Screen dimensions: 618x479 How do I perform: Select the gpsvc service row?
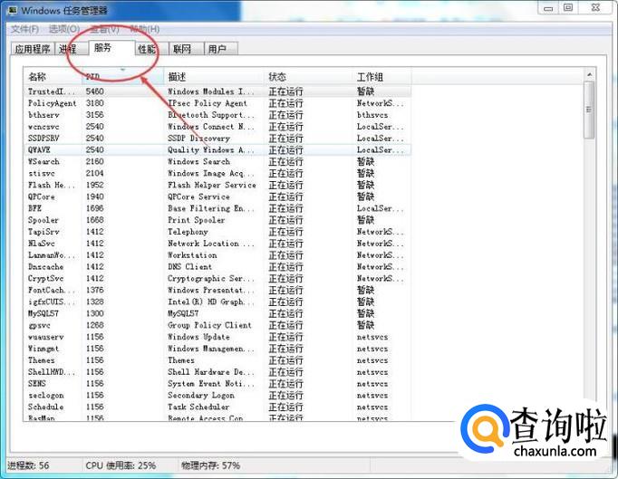pyautogui.click(x=217, y=325)
